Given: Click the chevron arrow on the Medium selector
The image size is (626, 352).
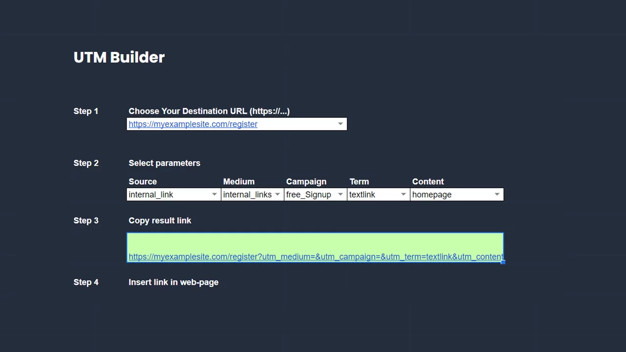Looking at the screenshot, I should coord(277,195).
